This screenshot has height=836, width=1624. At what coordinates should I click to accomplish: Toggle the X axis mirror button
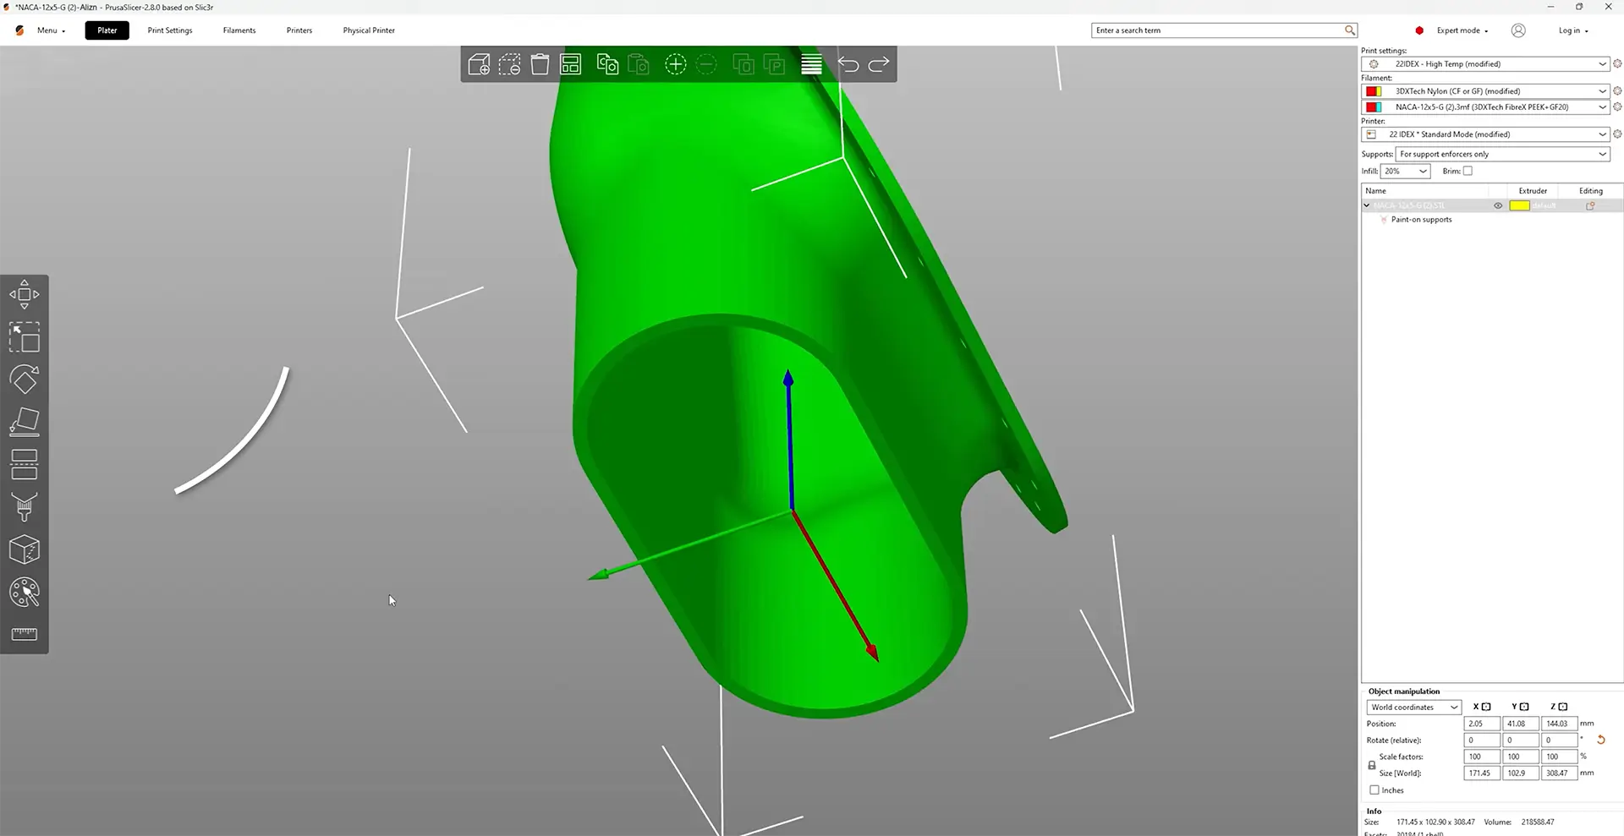point(1486,707)
